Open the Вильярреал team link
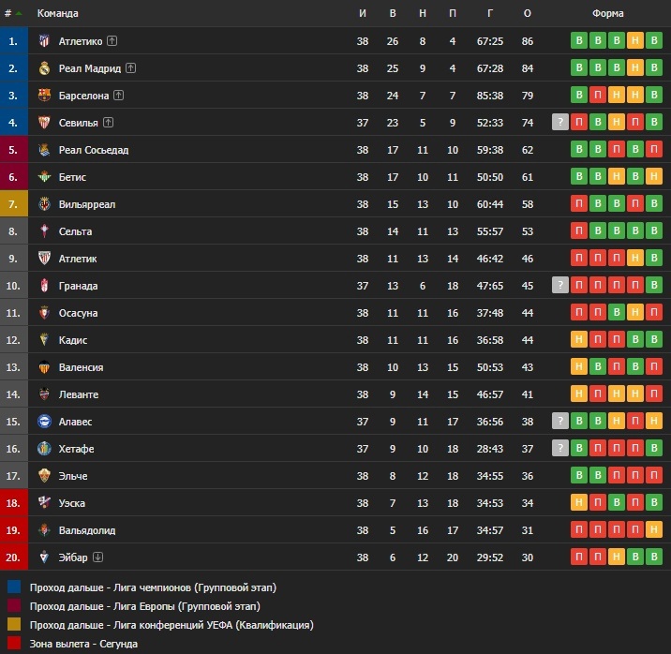671x654 pixels. [x=87, y=204]
